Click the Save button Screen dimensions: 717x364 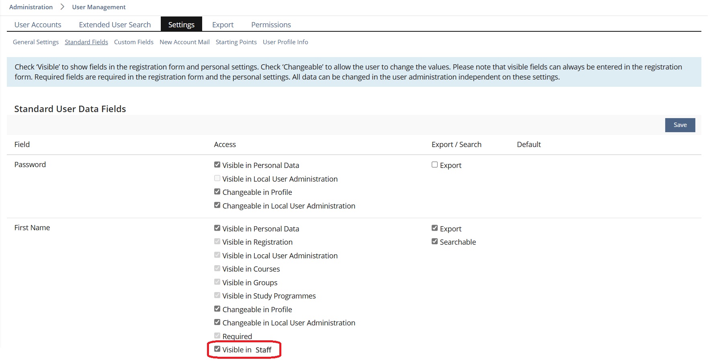[680, 125]
